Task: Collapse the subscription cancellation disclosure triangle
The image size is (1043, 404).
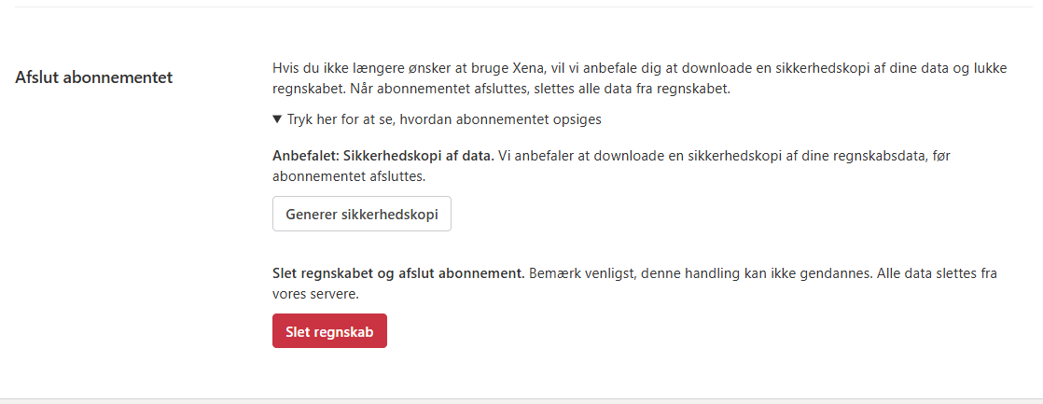Action: click(x=277, y=119)
